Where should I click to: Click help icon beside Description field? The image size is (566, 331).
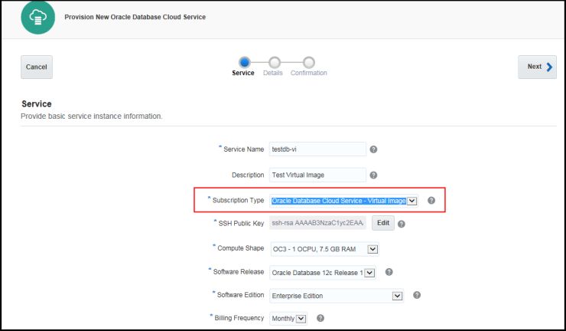[373, 175]
